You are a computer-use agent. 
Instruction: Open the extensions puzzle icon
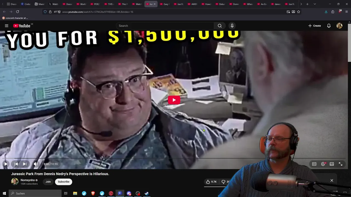pos(333,12)
